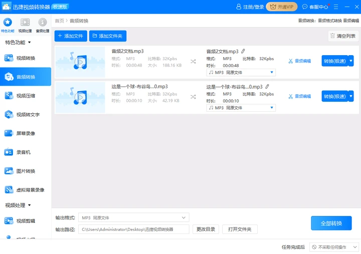The image size is (361, 254).
Task: Click the app logo icon in the title bar
Action: coord(6,7)
